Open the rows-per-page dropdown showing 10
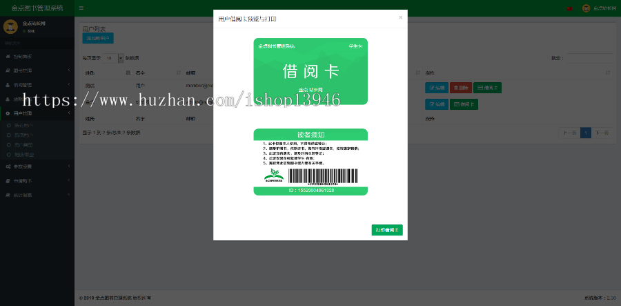 [113, 58]
